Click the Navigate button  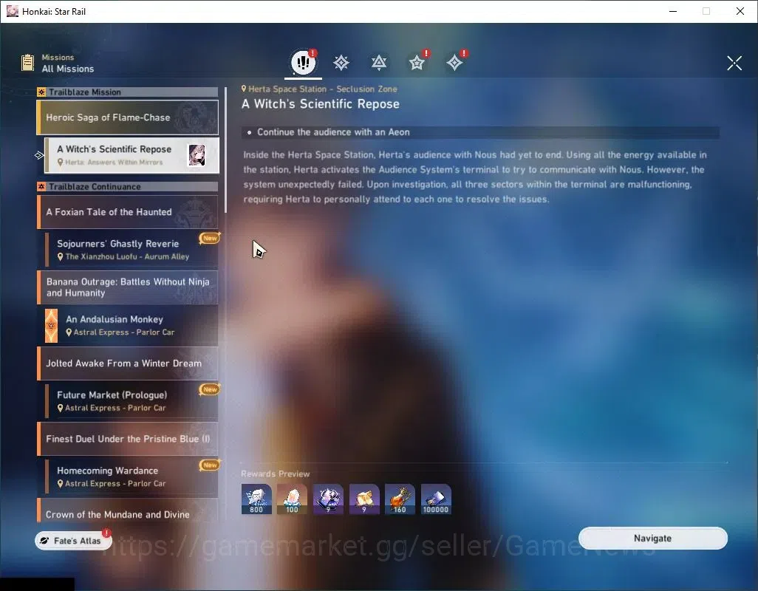(652, 539)
